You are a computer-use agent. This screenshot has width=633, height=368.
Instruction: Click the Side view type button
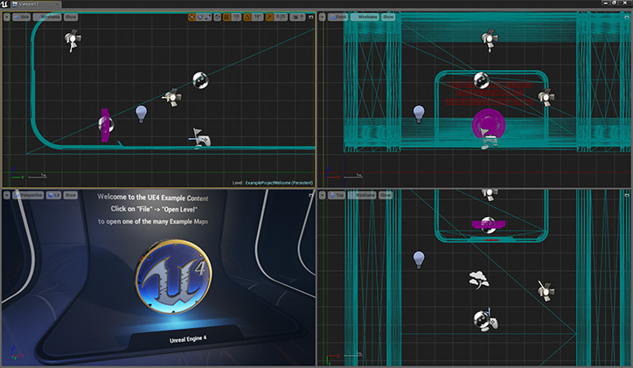click(x=21, y=17)
